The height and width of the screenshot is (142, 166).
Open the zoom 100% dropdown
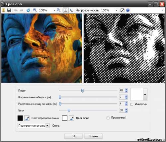pos(54,10)
